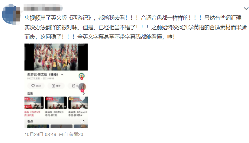The width and height of the screenshot is (249, 143).
Task: Click the 荣耀20 device source link
Action: 76,135
